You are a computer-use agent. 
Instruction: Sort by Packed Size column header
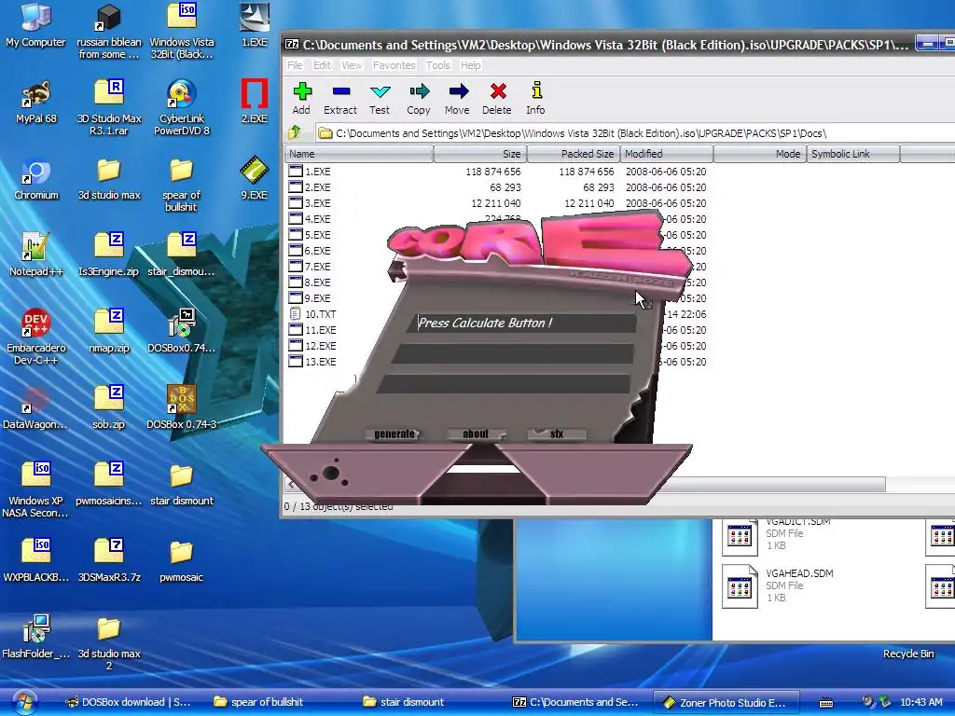point(574,154)
